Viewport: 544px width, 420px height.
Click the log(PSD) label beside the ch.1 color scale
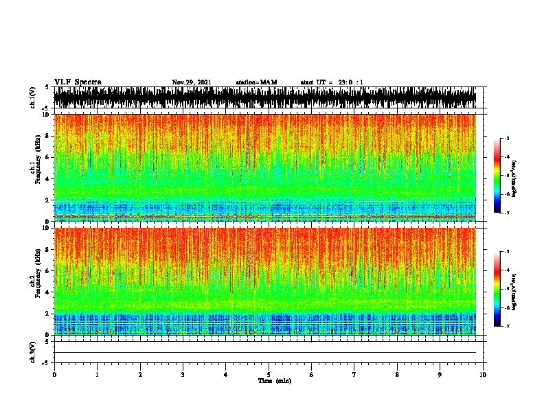tap(514, 178)
